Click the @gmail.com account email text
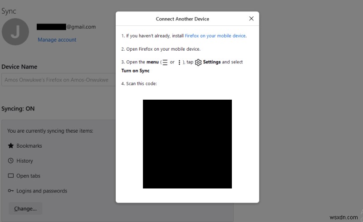The image size is (363, 222). [x=81, y=27]
